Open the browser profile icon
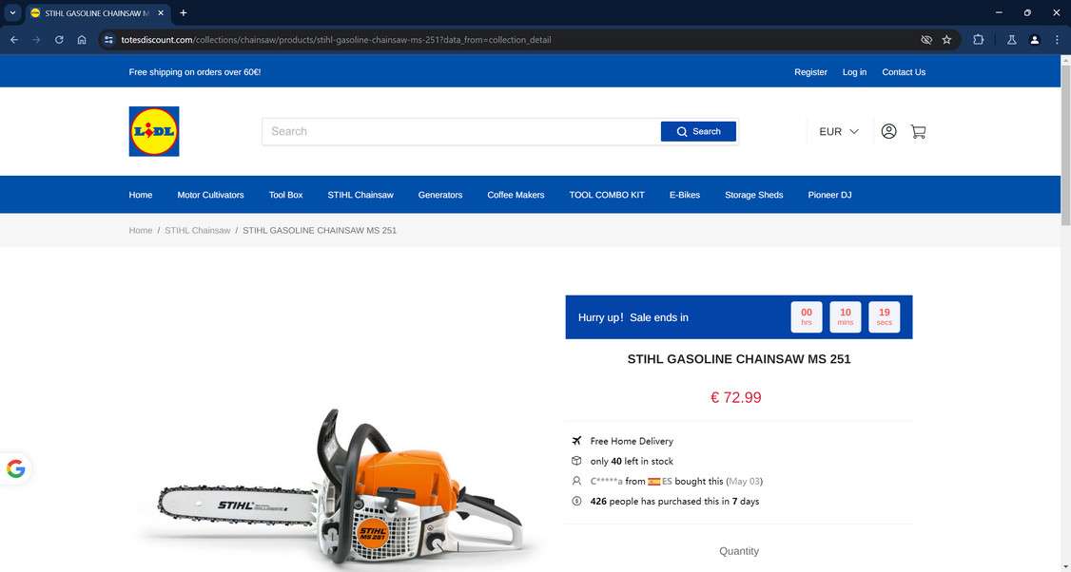 tap(1034, 40)
